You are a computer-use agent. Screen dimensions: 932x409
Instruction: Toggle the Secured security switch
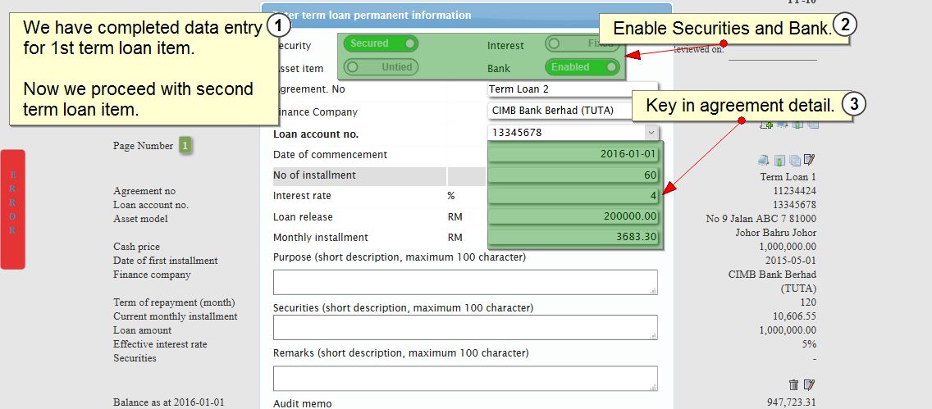[380, 44]
